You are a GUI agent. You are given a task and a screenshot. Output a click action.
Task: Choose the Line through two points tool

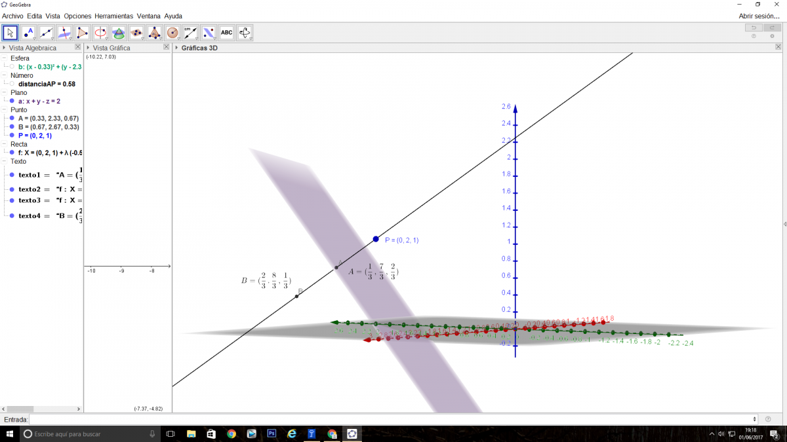[x=47, y=32]
